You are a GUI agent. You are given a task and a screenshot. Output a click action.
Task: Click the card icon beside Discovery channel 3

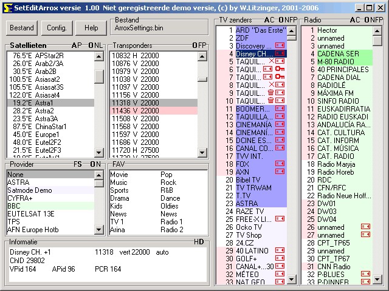[280, 45]
